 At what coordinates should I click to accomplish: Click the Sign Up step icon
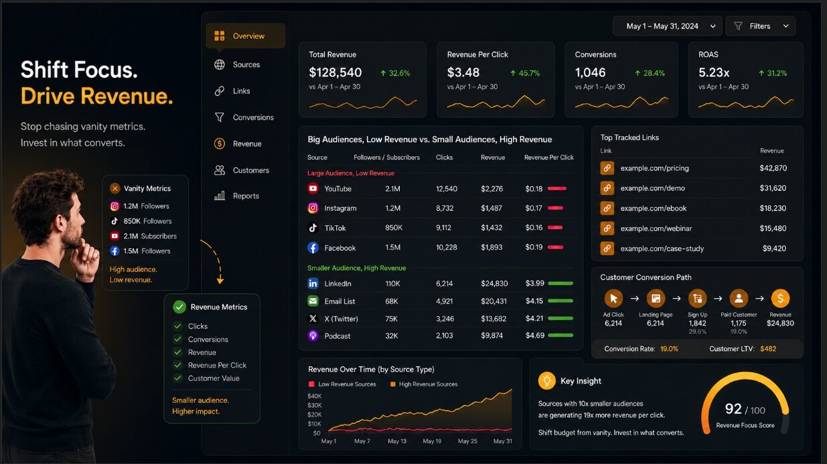click(x=697, y=298)
